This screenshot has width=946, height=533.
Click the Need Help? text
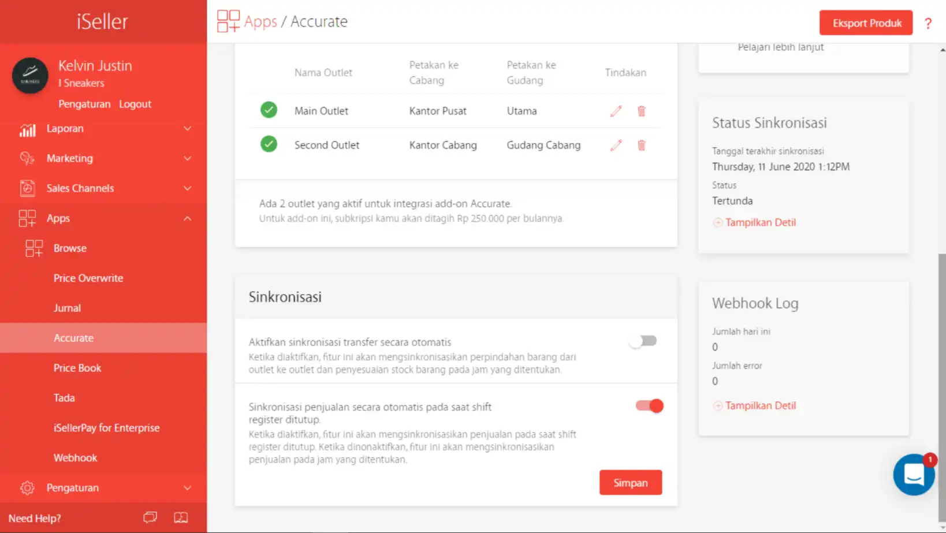click(35, 518)
